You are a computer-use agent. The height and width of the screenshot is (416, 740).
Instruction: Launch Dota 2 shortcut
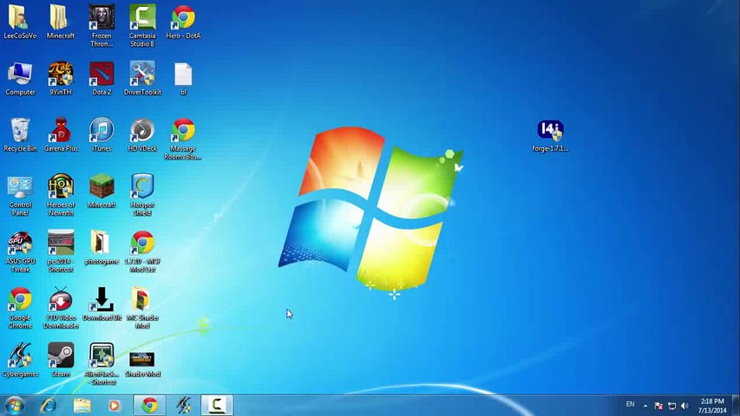coord(102,78)
